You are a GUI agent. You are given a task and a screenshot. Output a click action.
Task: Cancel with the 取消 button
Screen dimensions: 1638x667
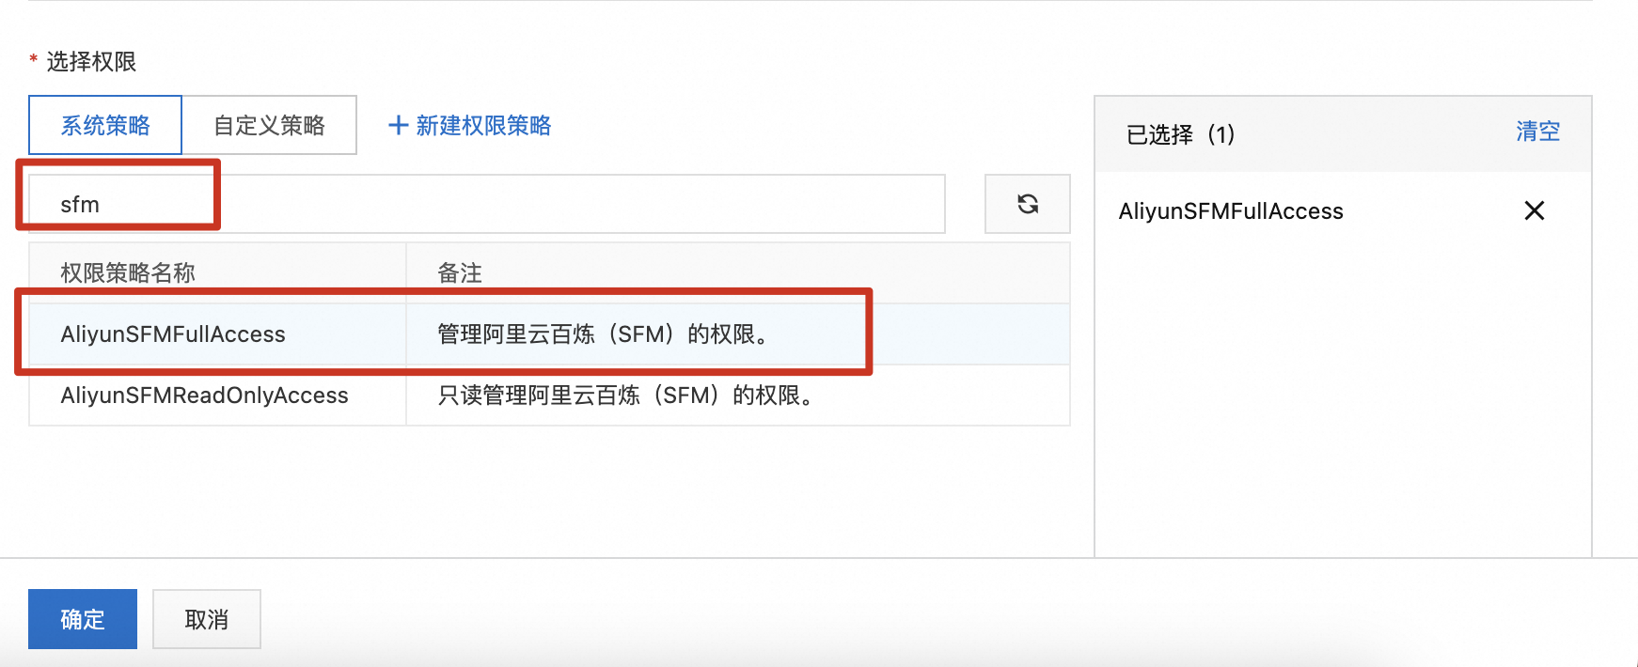(207, 619)
